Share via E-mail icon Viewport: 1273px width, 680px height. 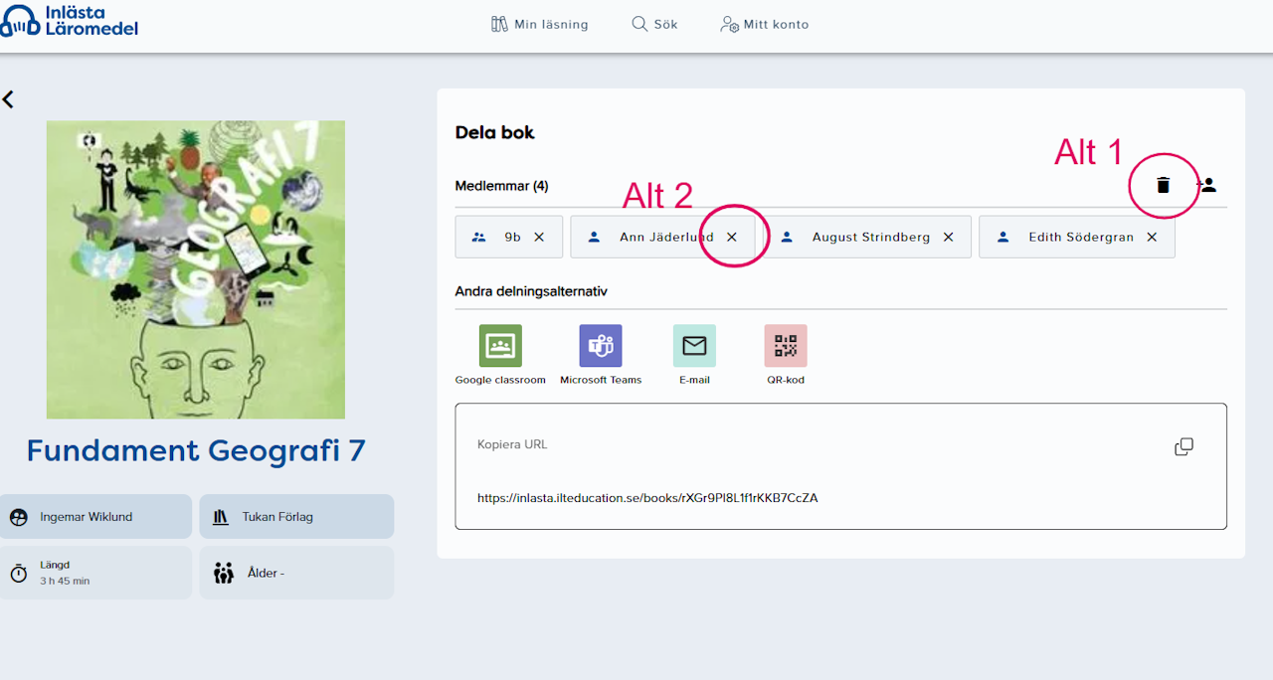pos(694,346)
